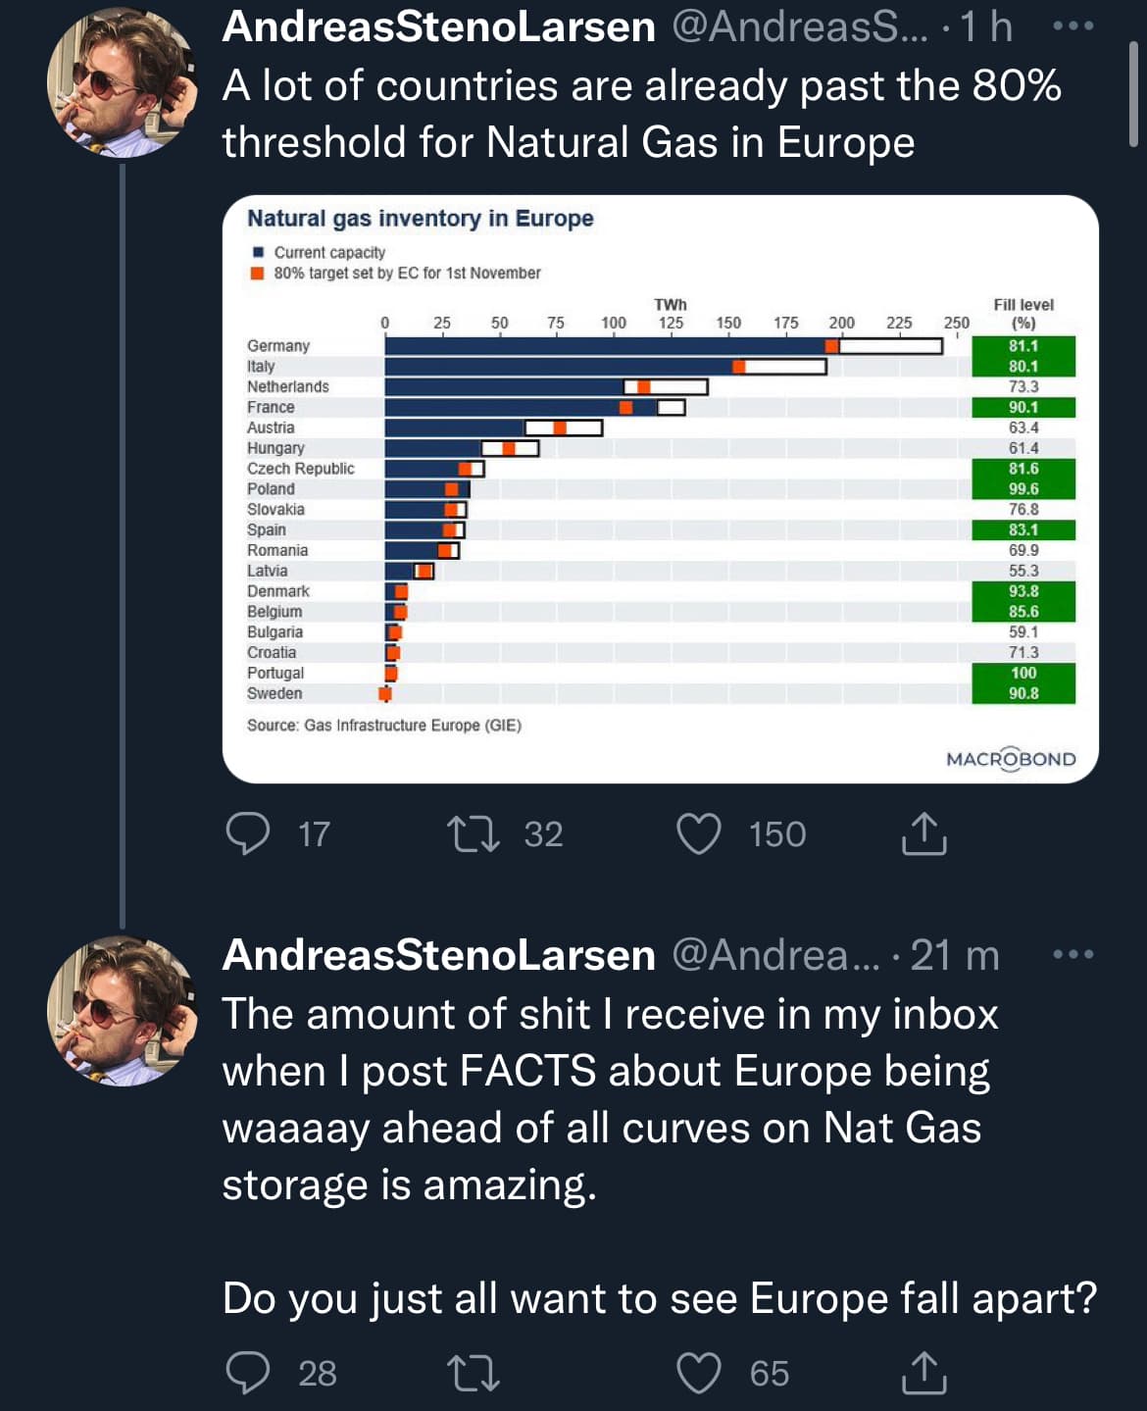This screenshot has height=1411, width=1147.
Task: Retweet the 80% threshold tweet
Action: (474, 834)
